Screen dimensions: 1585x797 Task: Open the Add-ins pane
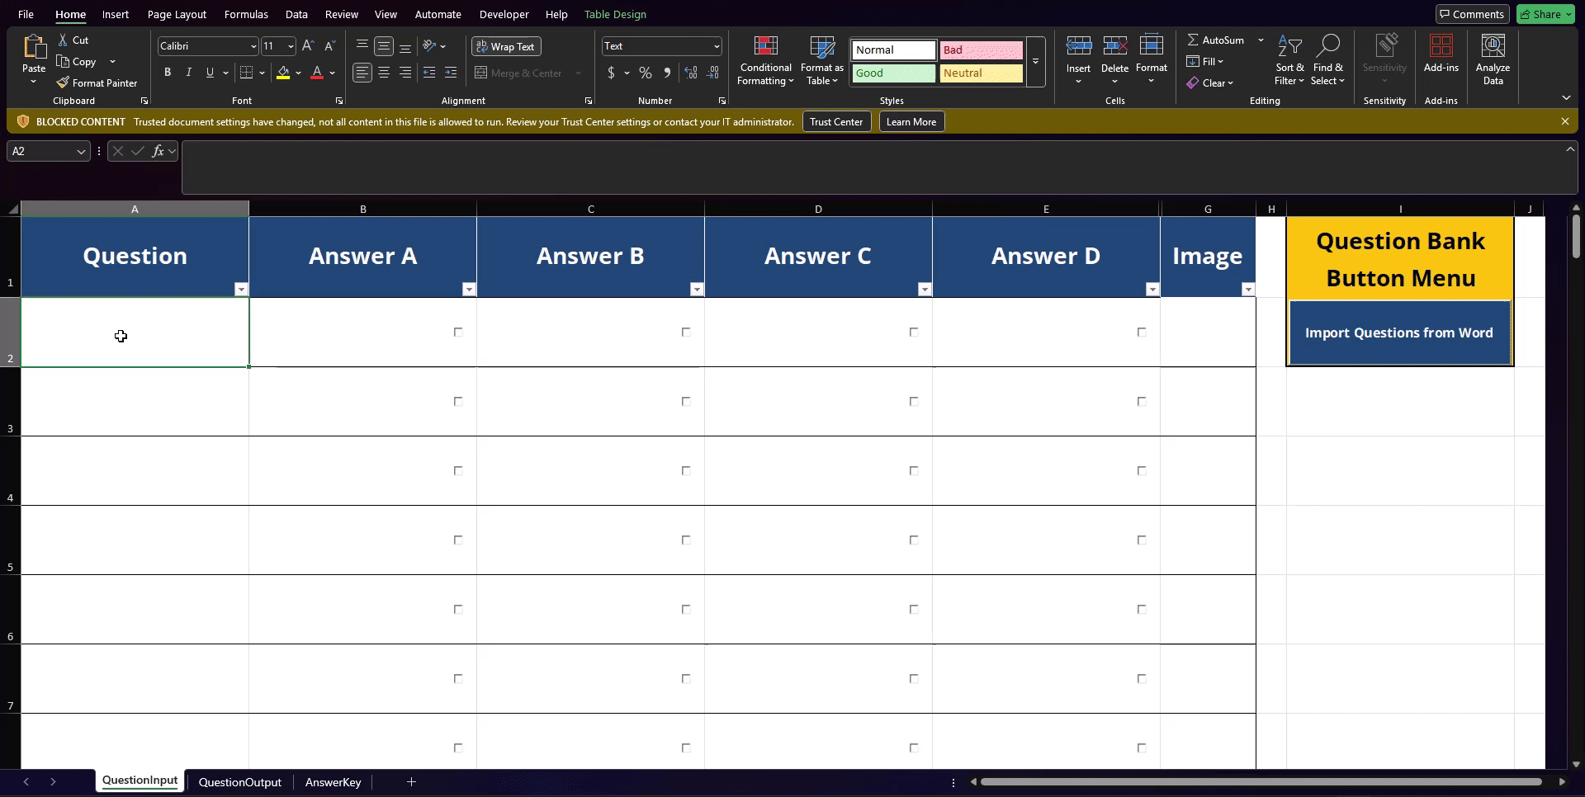click(1441, 54)
